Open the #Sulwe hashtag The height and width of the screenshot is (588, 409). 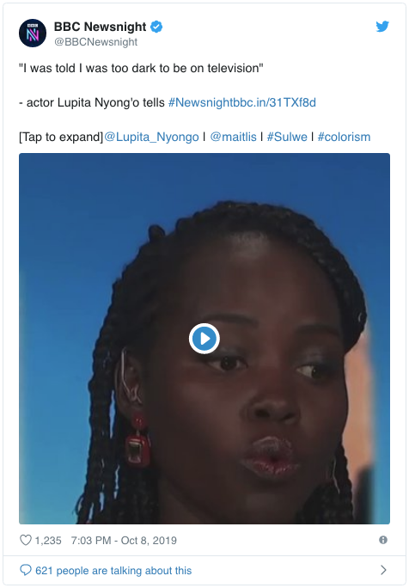(x=287, y=137)
